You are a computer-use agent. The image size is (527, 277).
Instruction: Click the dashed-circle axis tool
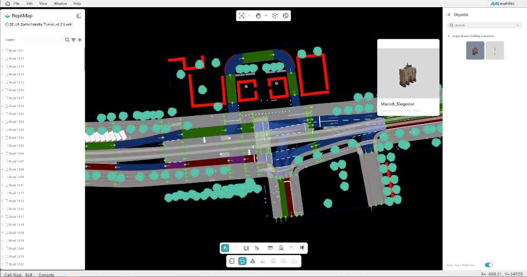point(275,16)
